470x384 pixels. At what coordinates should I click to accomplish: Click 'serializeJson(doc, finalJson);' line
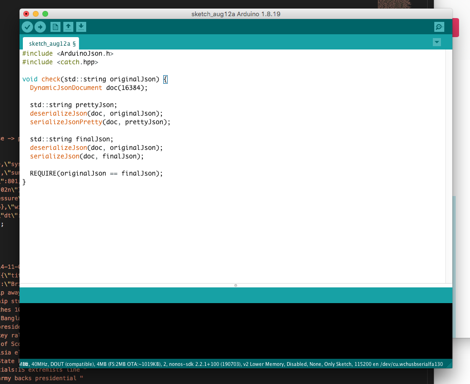87,156
